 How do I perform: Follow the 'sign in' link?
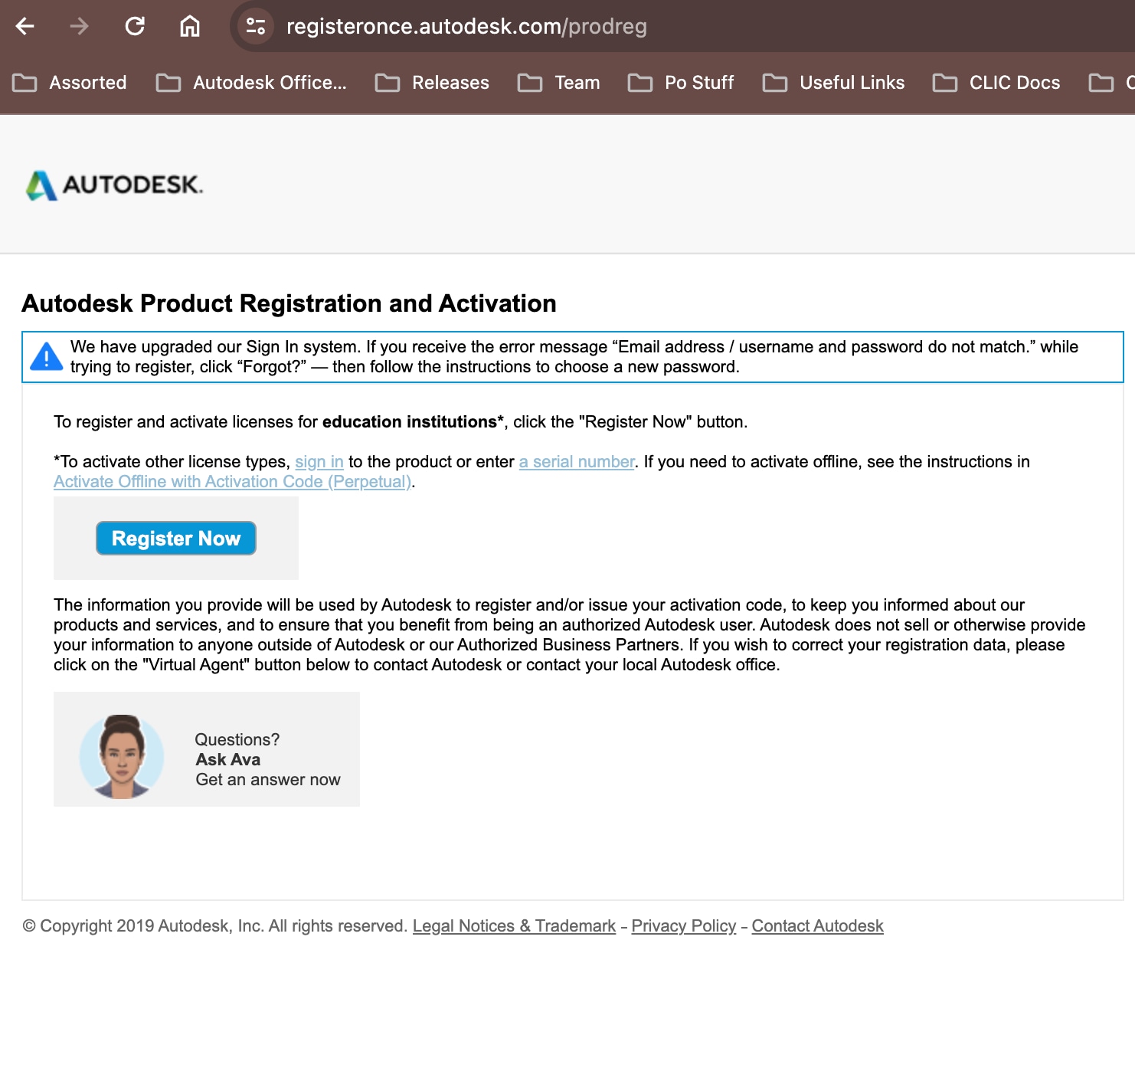319,462
